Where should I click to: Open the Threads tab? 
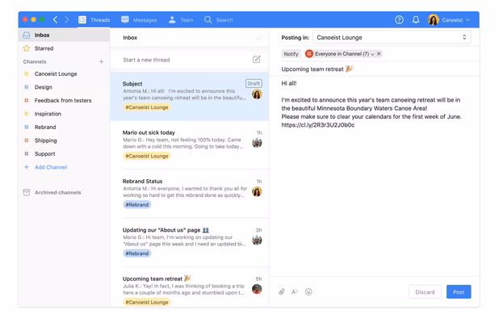tap(94, 19)
